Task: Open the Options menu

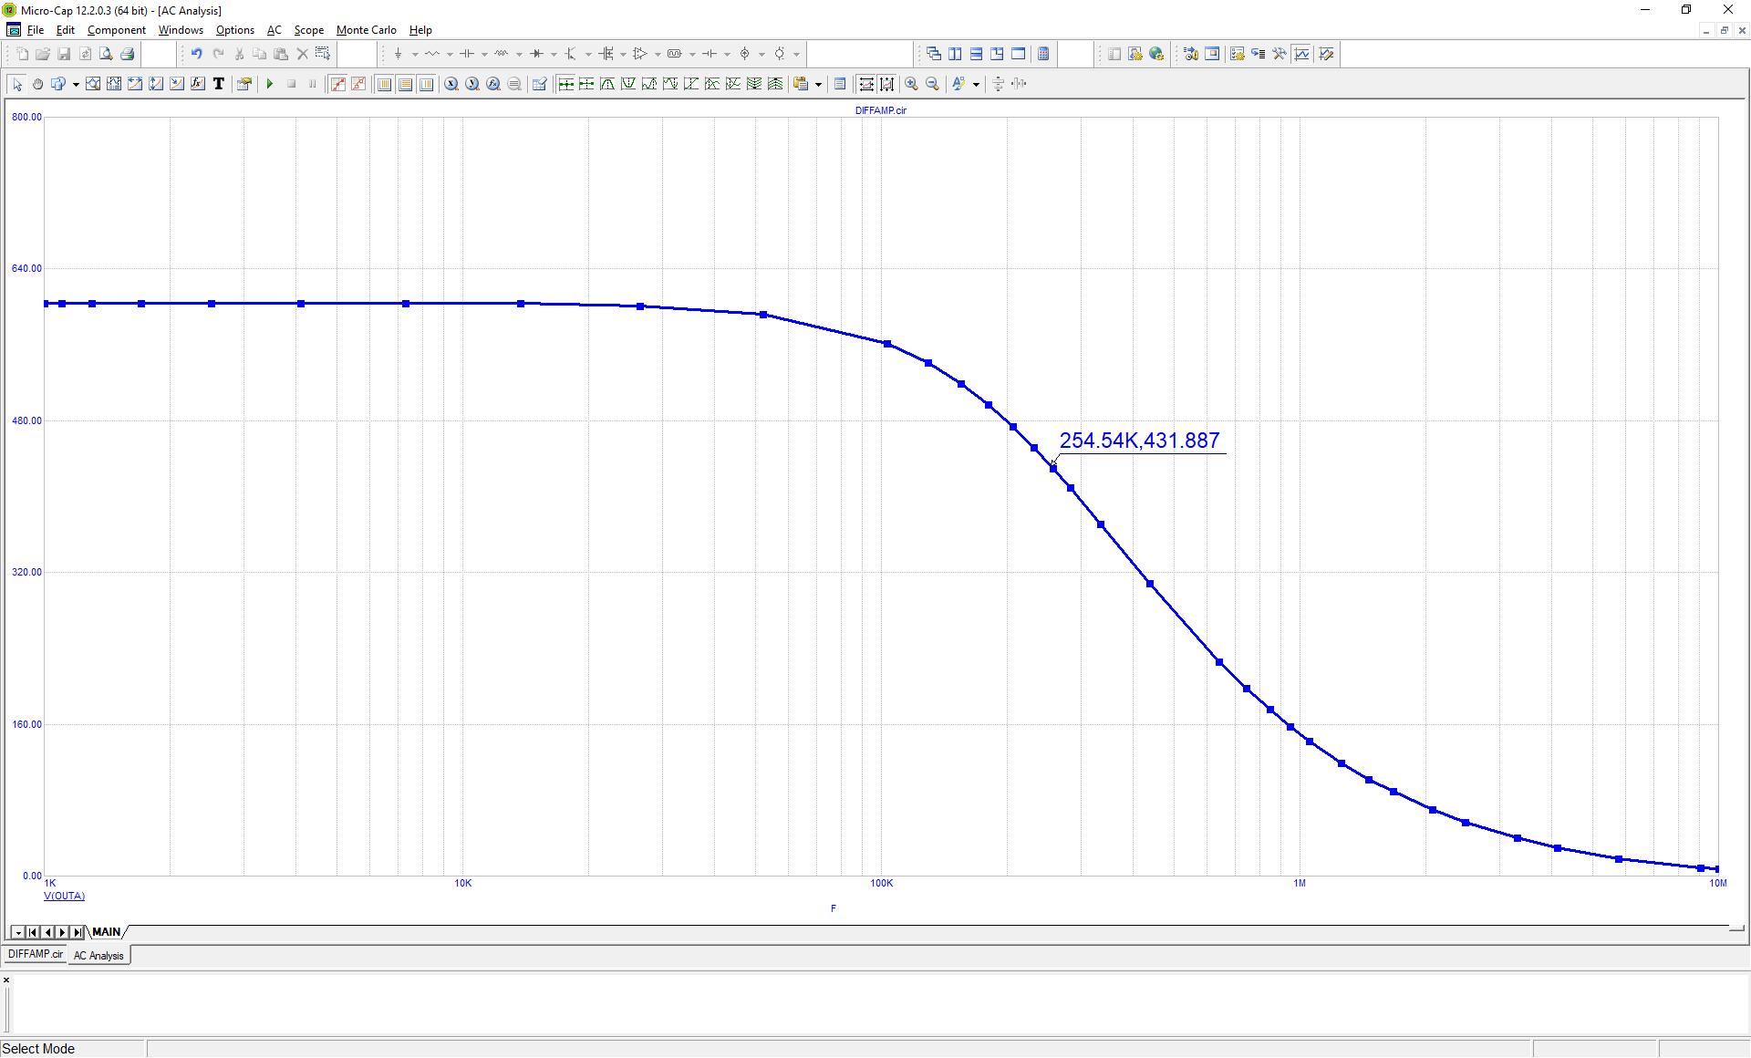Action: point(235,30)
